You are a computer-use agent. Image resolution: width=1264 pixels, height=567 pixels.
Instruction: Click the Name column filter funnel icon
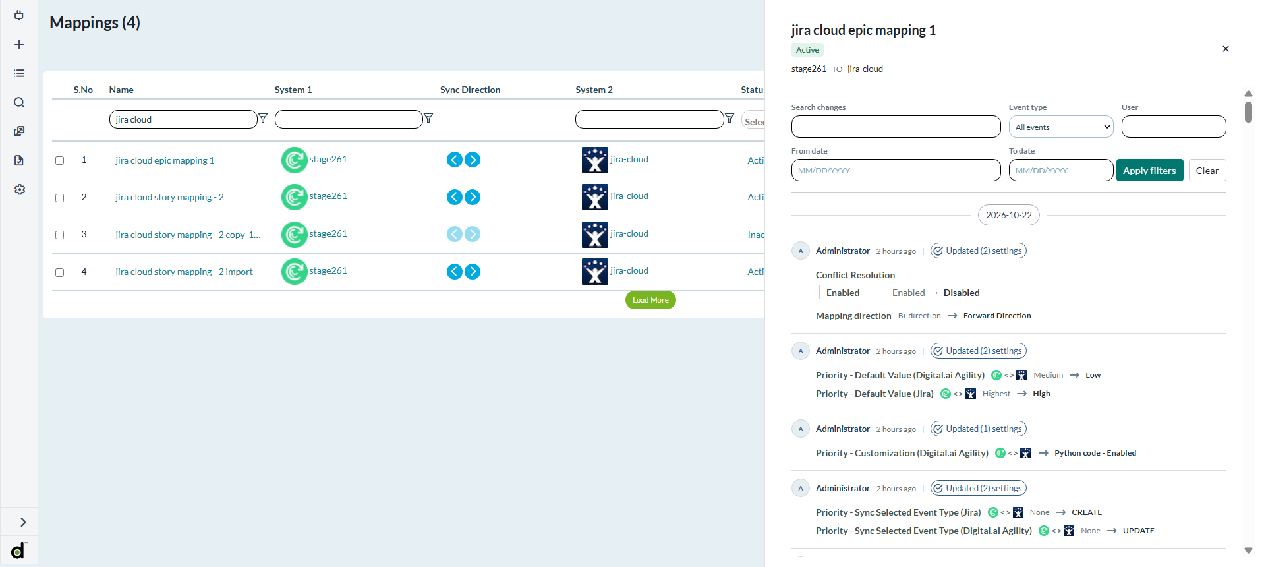(x=263, y=118)
